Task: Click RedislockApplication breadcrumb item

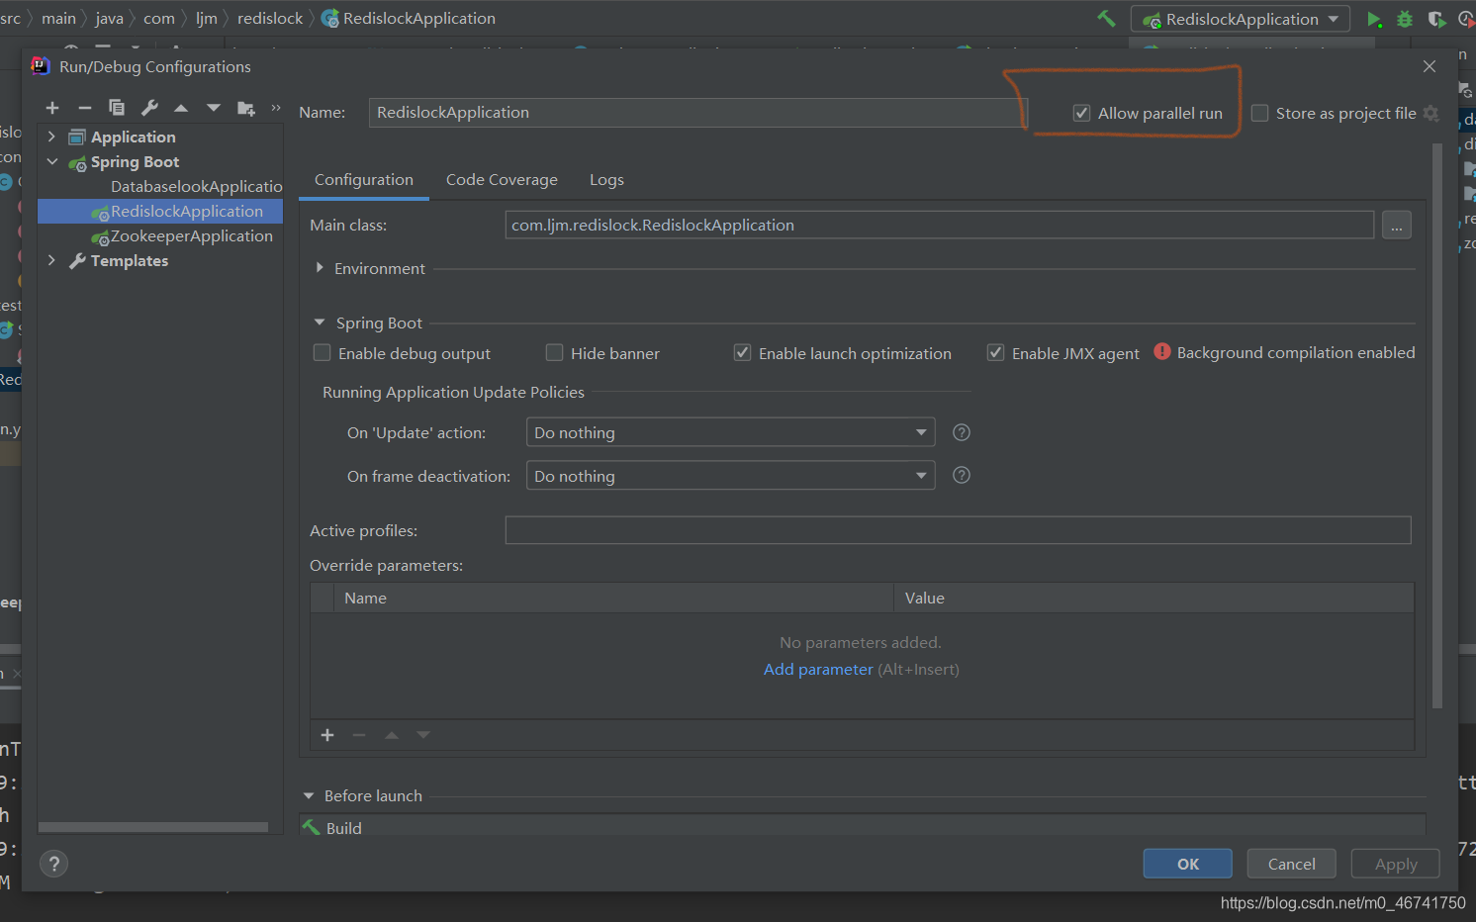Action: point(409,18)
